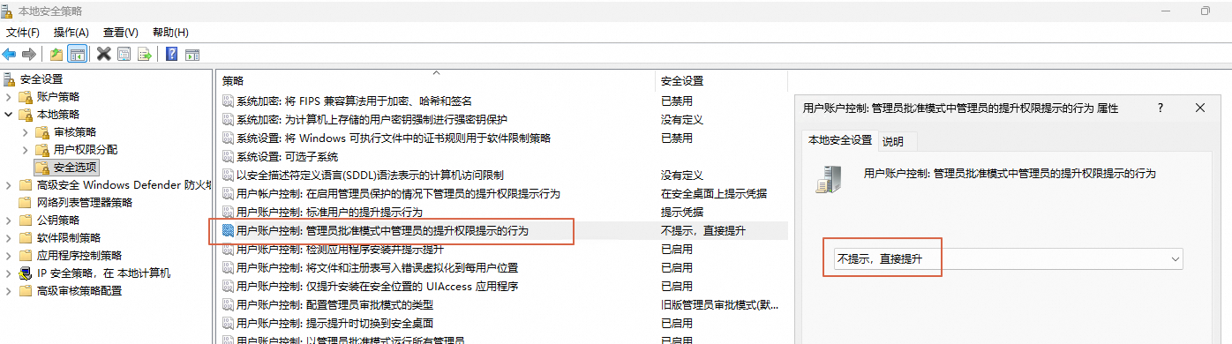Click the server icon in properties dialog
Image resolution: width=1232 pixels, height=344 pixels.
click(828, 179)
